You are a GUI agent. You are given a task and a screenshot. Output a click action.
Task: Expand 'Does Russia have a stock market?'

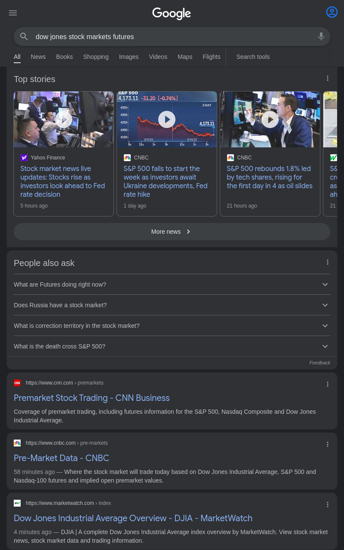click(172, 305)
